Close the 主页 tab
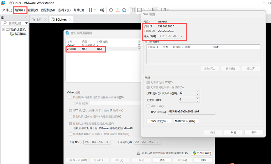Viewport: 271px width, 164px height. pyautogui.click(x=45, y=20)
